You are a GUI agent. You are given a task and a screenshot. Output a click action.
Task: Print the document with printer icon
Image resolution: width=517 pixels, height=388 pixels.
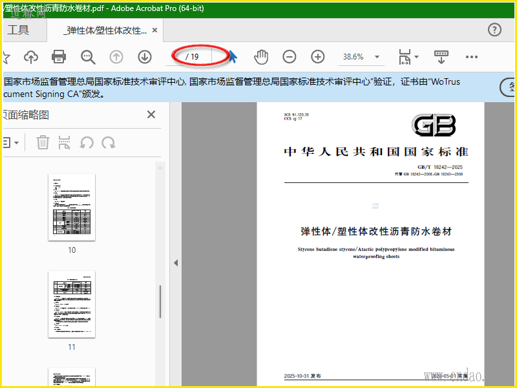[59, 57]
